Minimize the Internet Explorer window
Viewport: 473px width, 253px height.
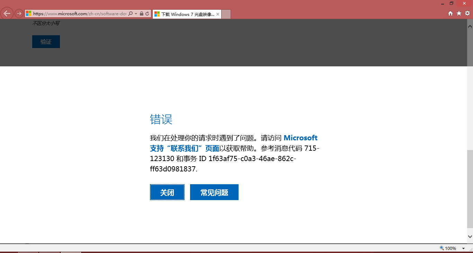(443, 3)
